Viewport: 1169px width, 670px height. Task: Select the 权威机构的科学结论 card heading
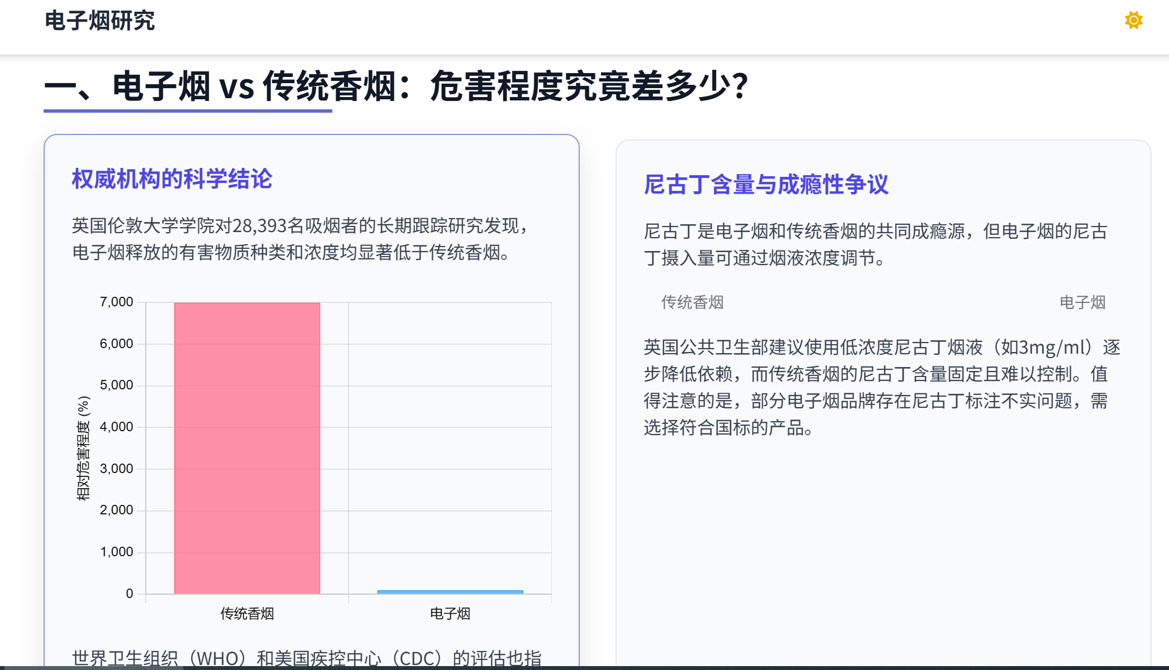pos(171,179)
